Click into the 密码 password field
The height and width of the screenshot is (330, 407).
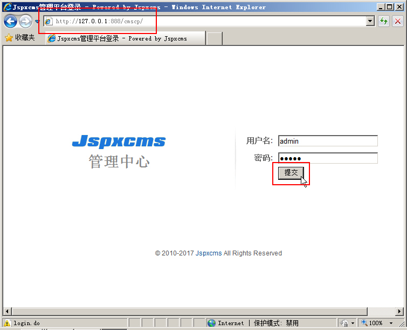click(x=328, y=158)
